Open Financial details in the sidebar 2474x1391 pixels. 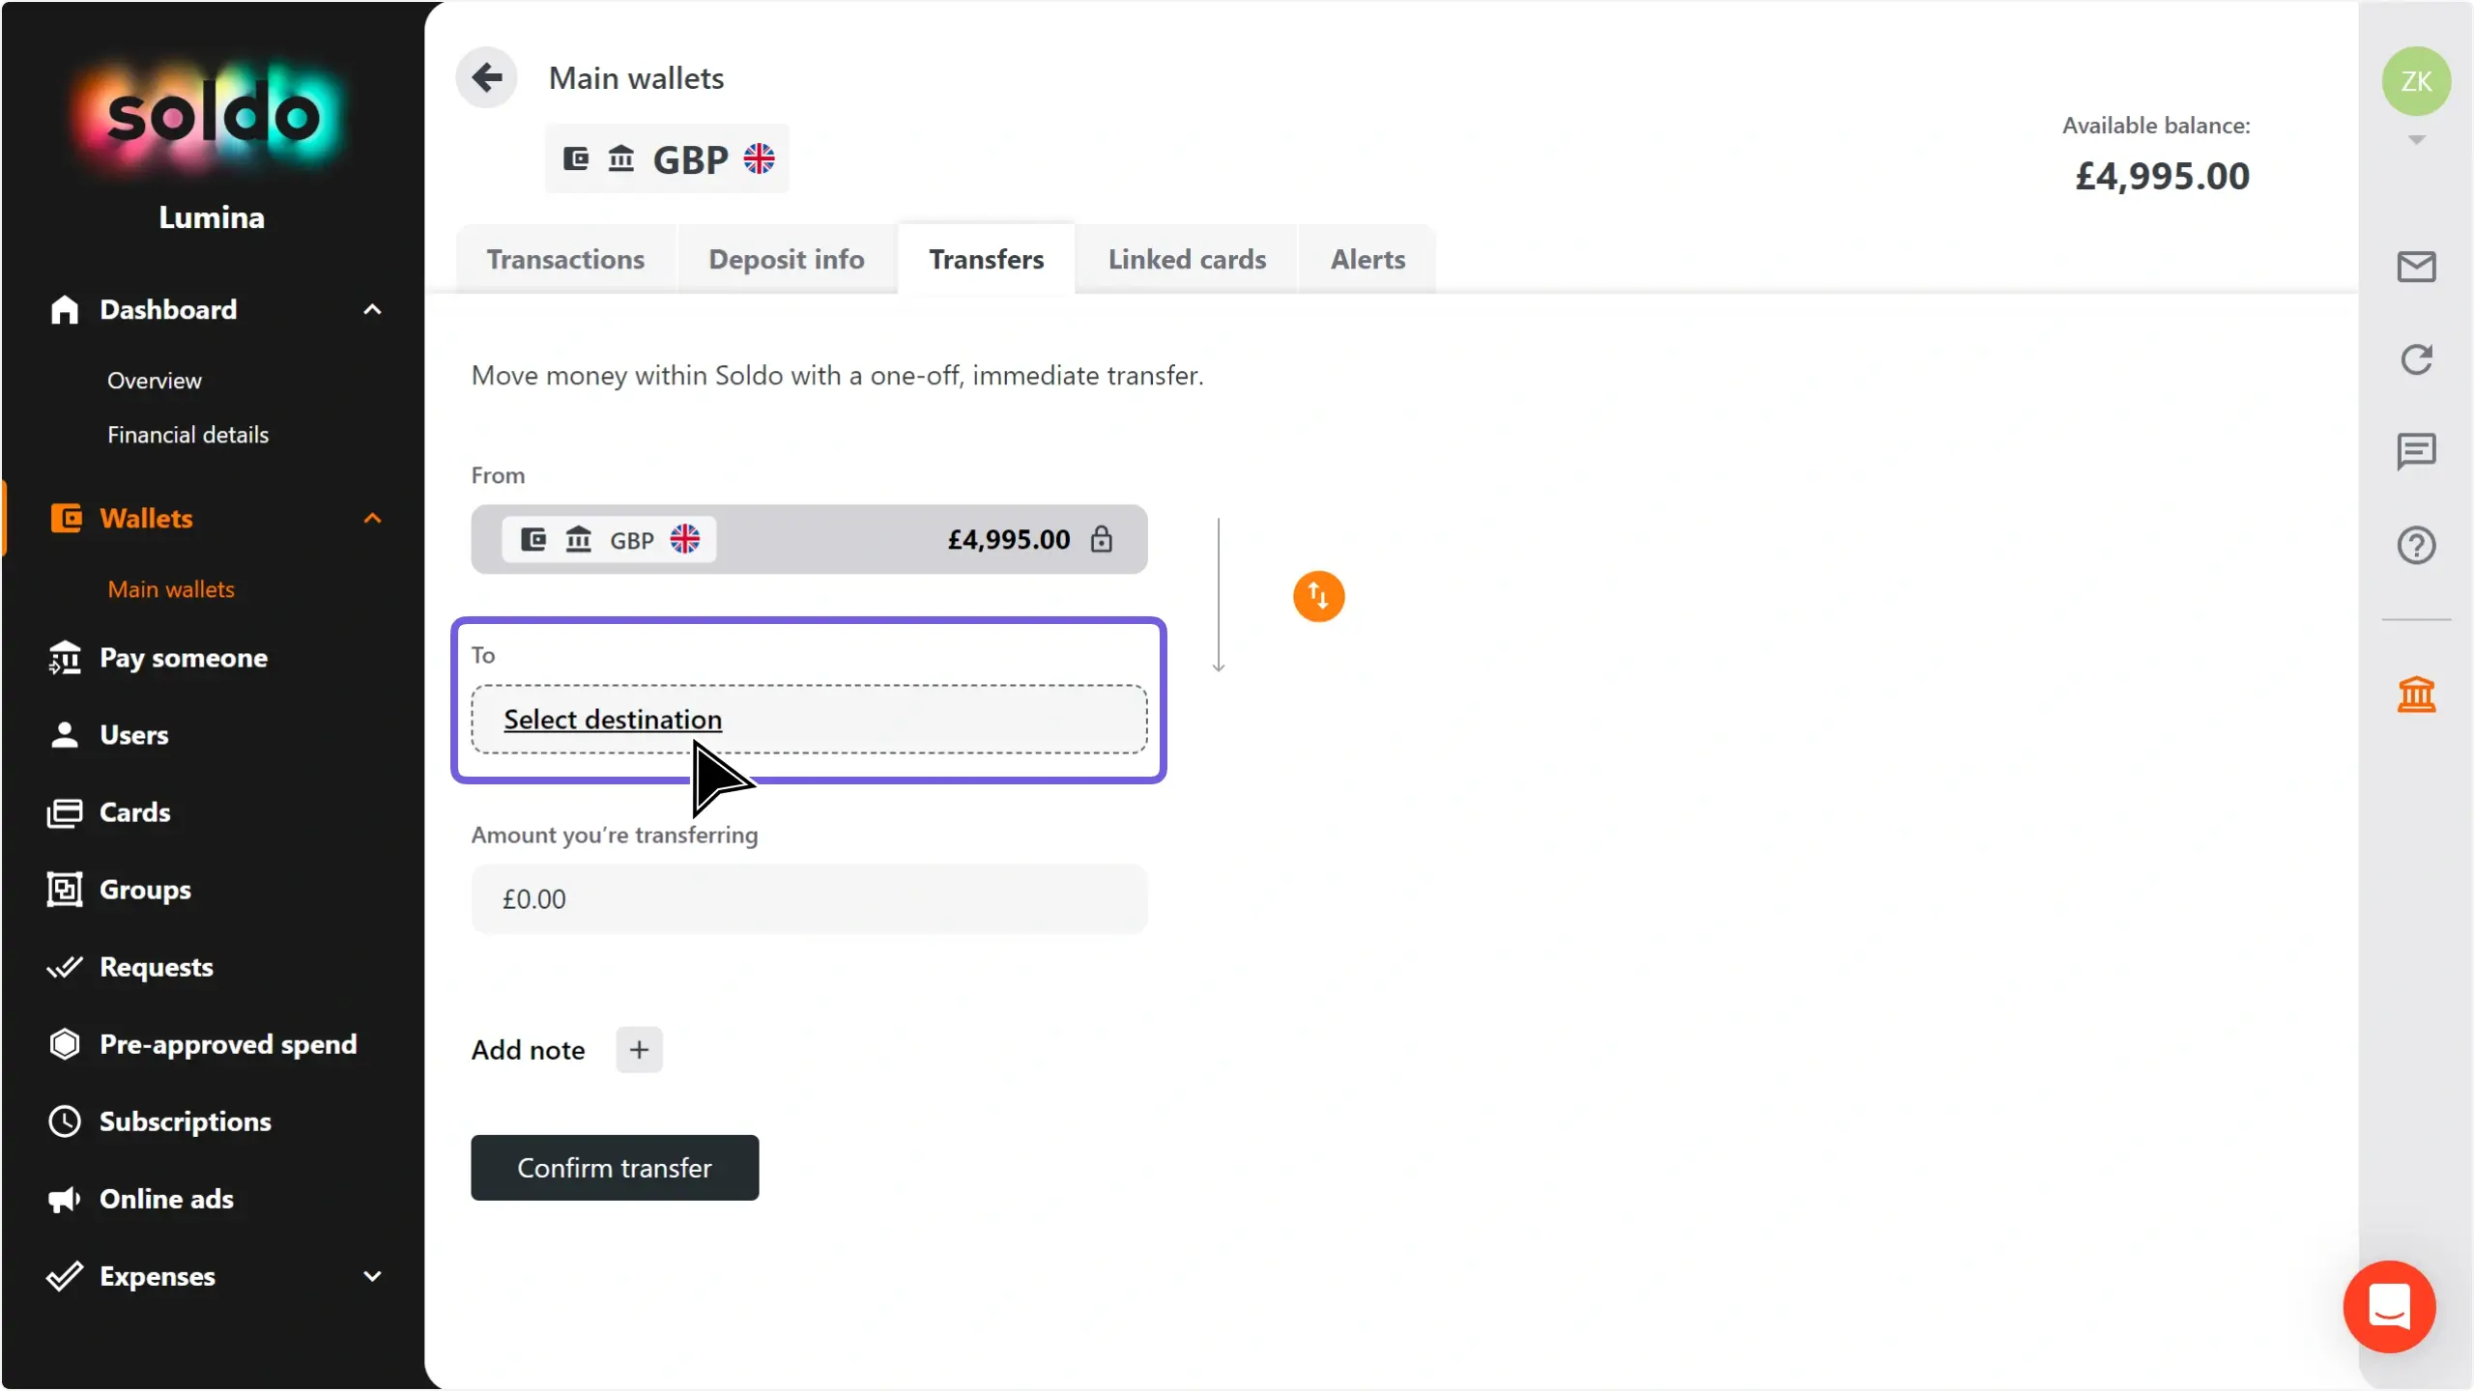coord(187,435)
